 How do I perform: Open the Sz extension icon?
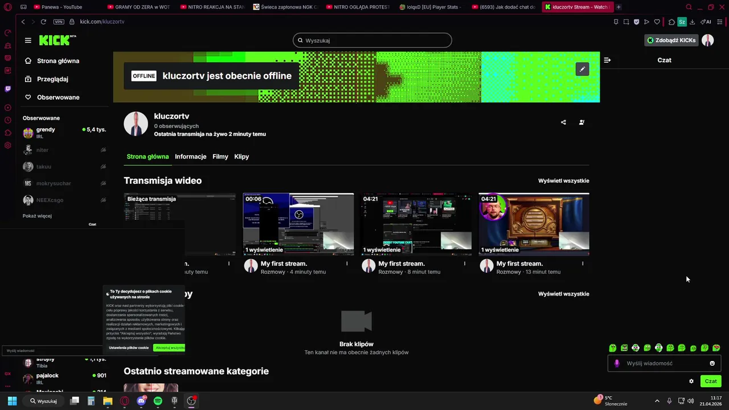pos(682,22)
